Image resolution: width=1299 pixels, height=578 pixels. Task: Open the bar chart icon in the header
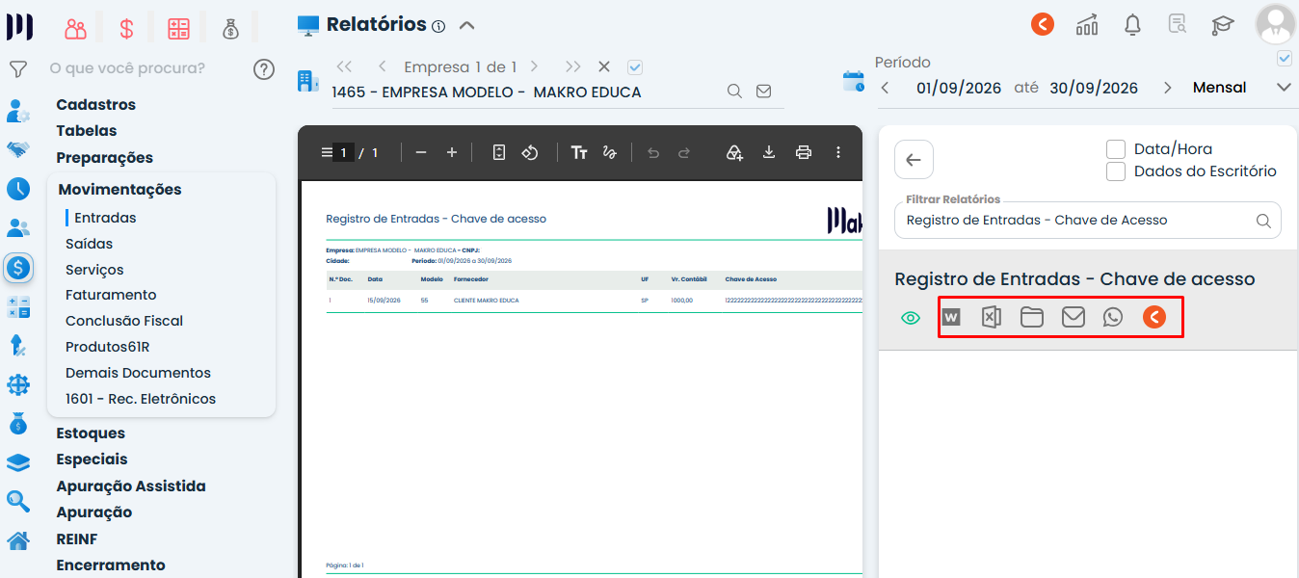click(1087, 25)
